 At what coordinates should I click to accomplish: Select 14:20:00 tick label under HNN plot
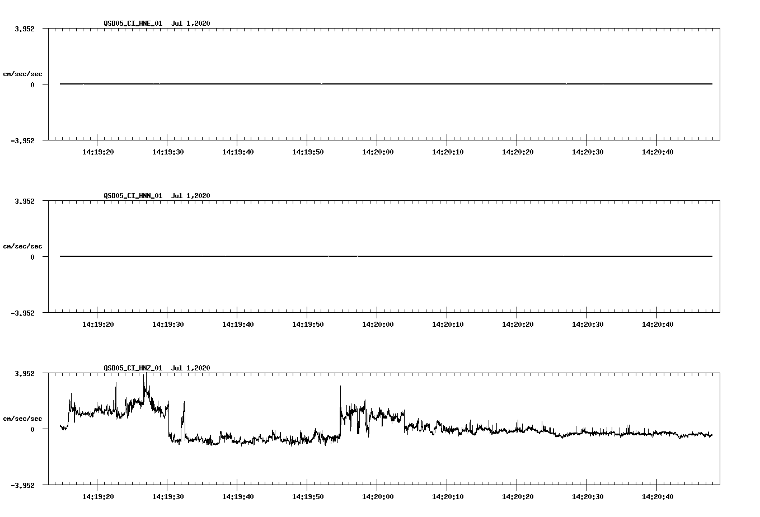[378, 325]
